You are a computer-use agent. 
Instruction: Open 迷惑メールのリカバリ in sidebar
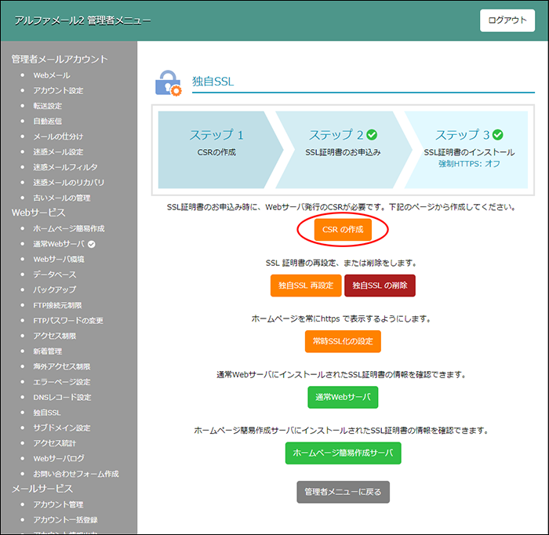(x=69, y=183)
